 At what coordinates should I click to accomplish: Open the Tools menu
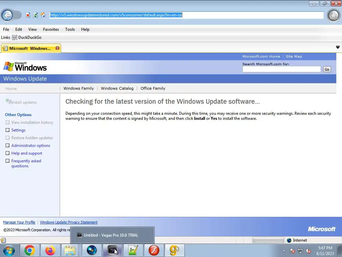pyautogui.click(x=70, y=29)
